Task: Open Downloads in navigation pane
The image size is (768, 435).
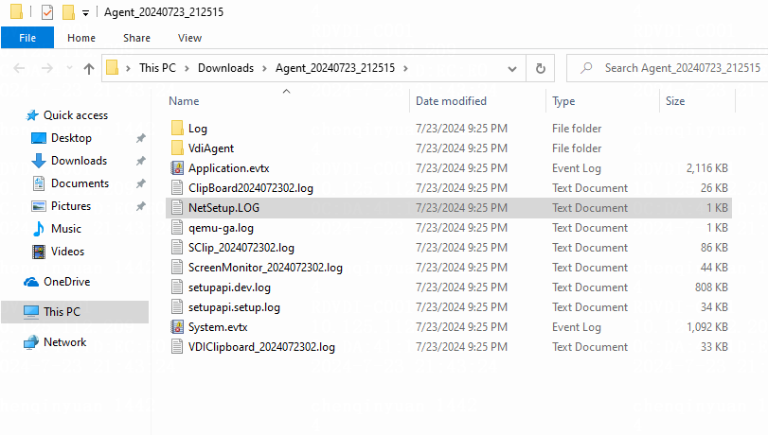Action: click(79, 161)
